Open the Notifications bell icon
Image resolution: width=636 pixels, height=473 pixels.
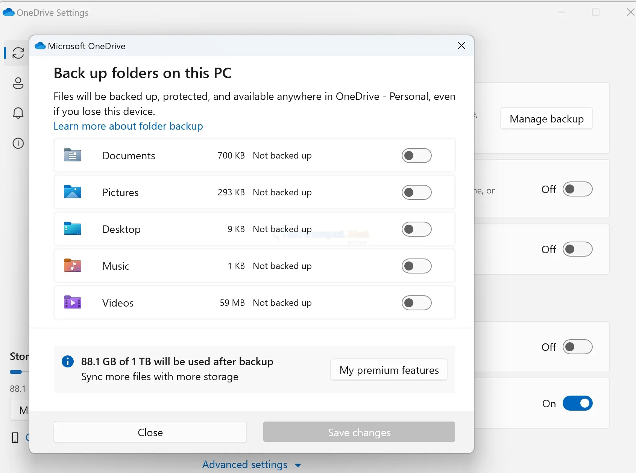point(18,113)
